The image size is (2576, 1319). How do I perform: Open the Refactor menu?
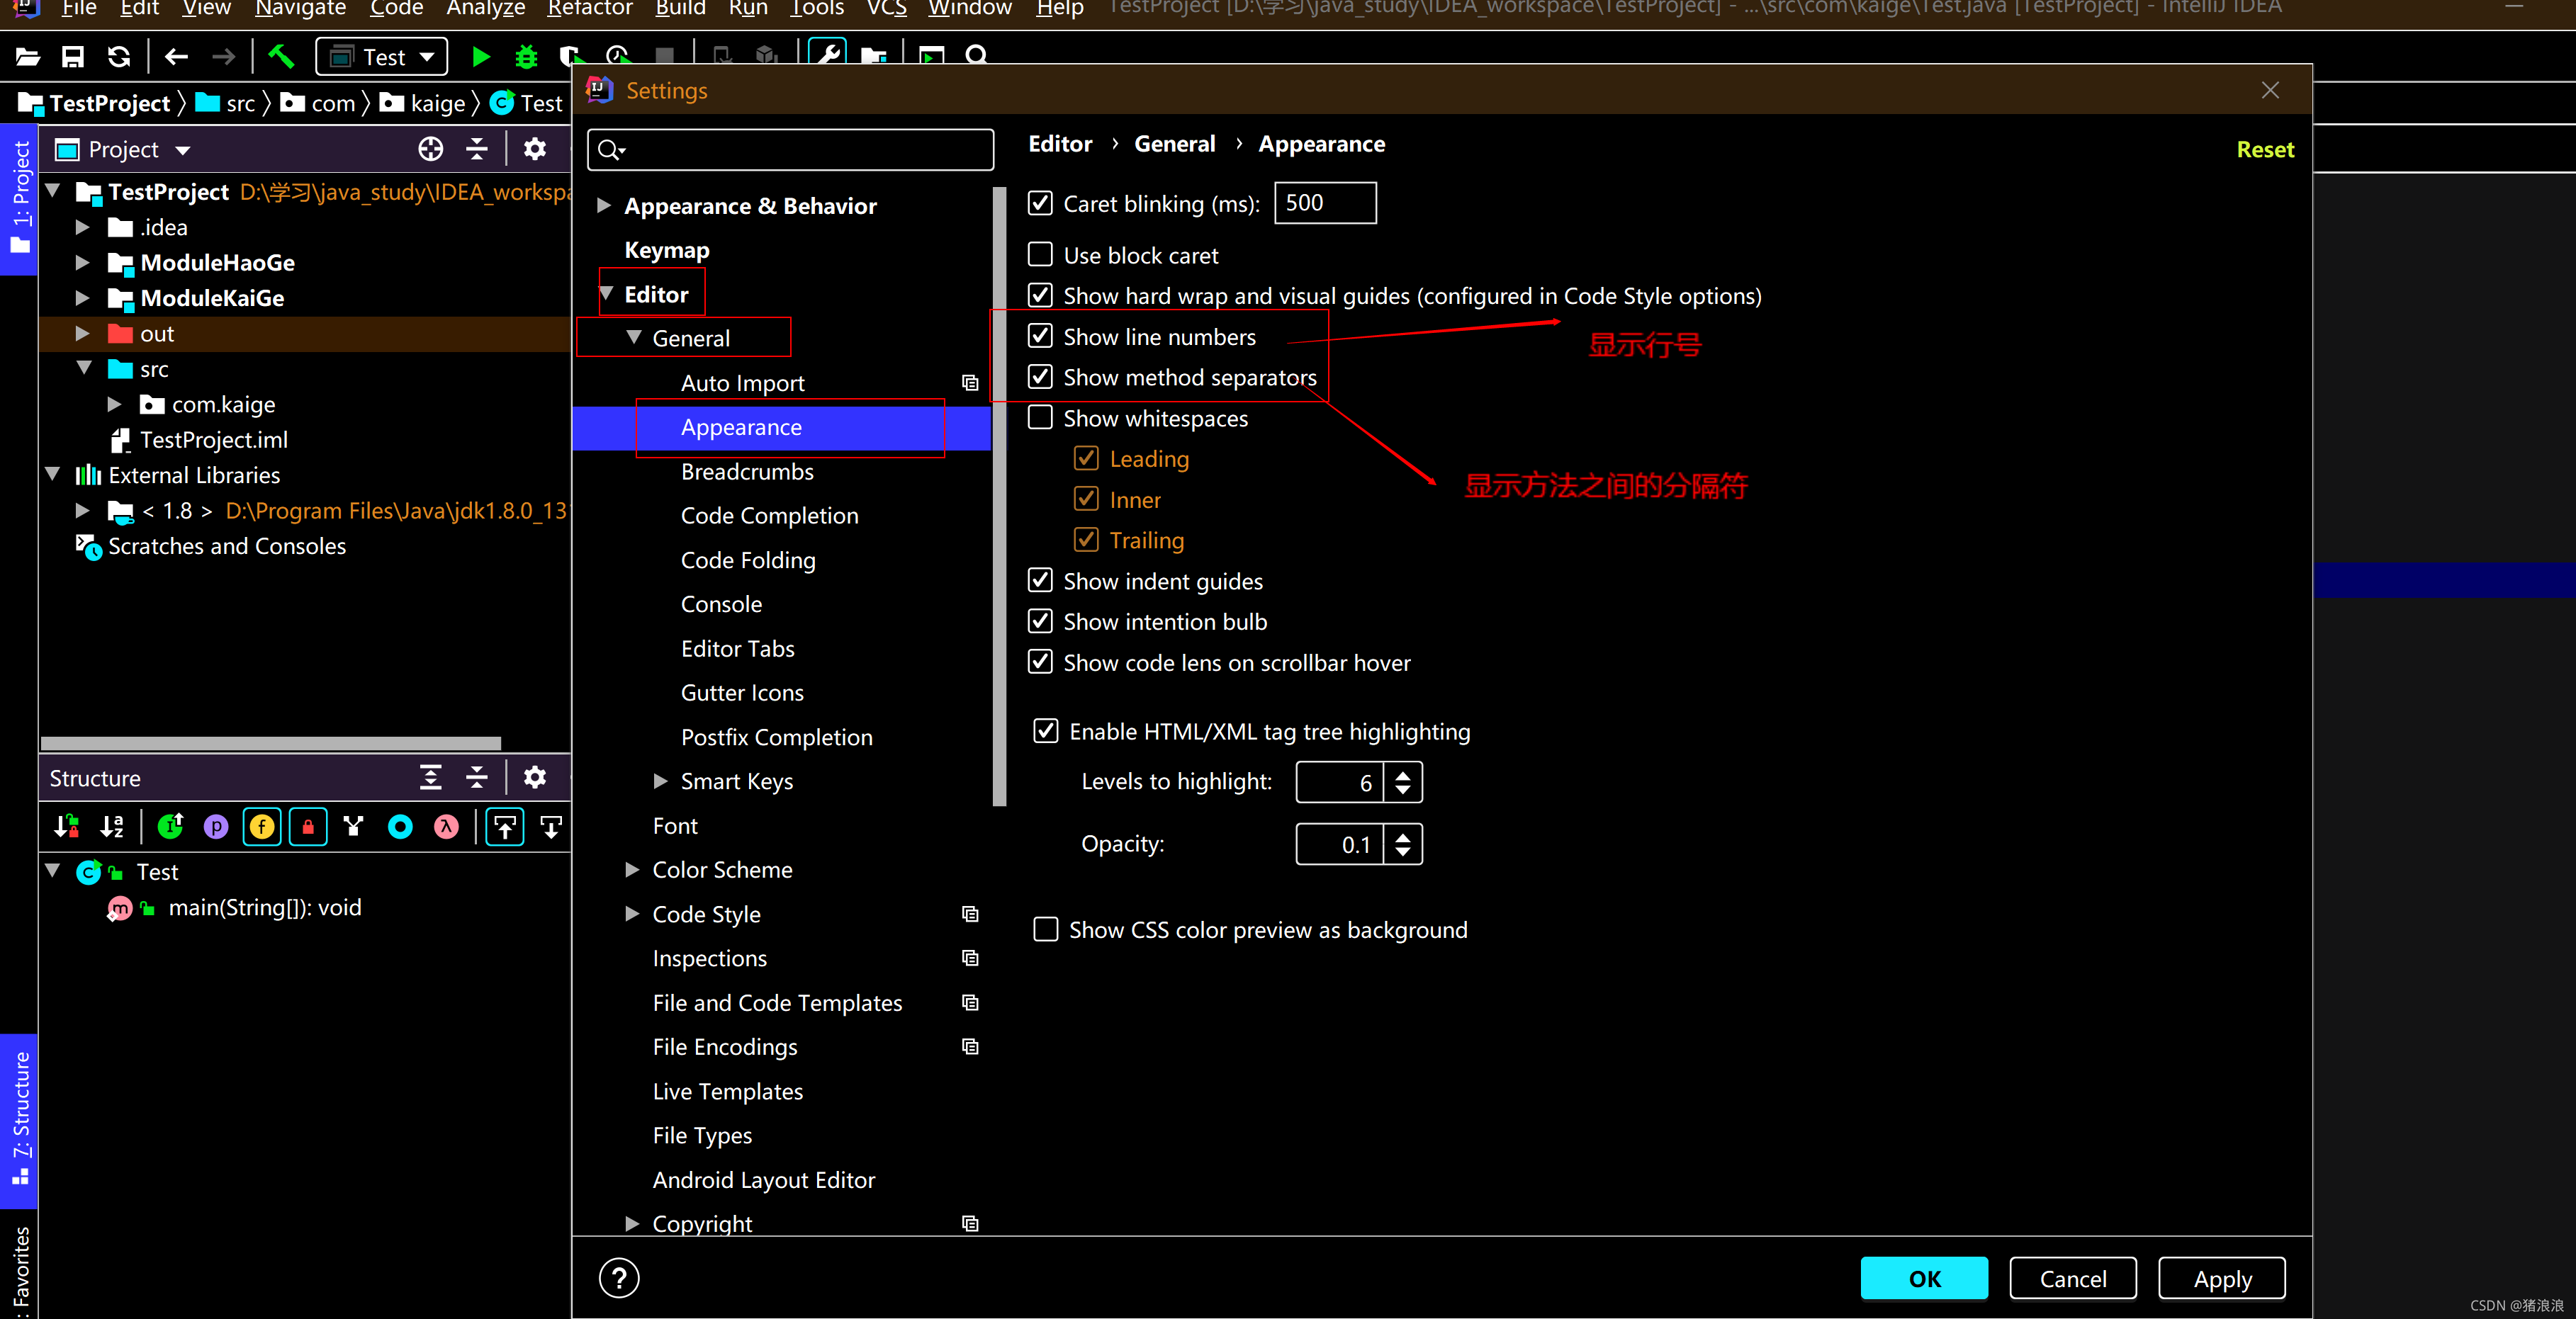click(589, 9)
